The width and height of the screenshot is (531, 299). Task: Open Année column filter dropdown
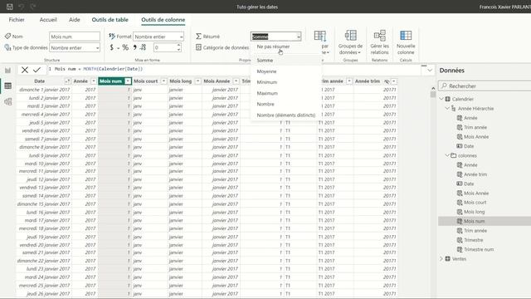click(94, 81)
